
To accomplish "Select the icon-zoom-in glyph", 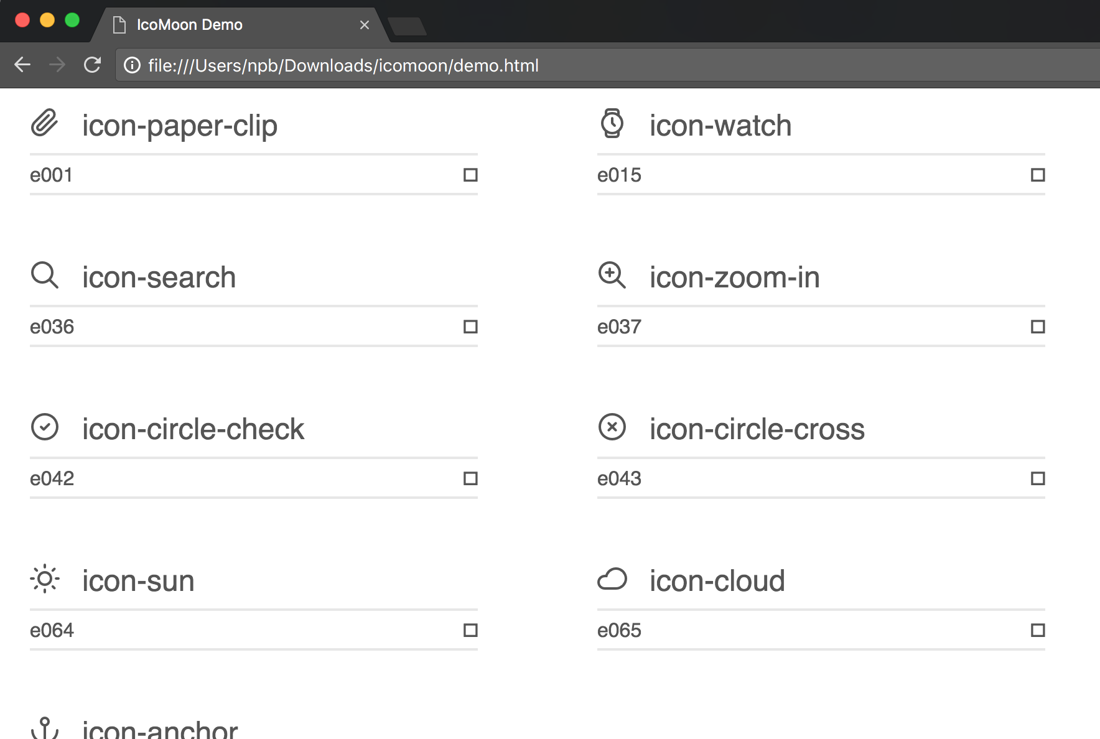I will tap(612, 276).
